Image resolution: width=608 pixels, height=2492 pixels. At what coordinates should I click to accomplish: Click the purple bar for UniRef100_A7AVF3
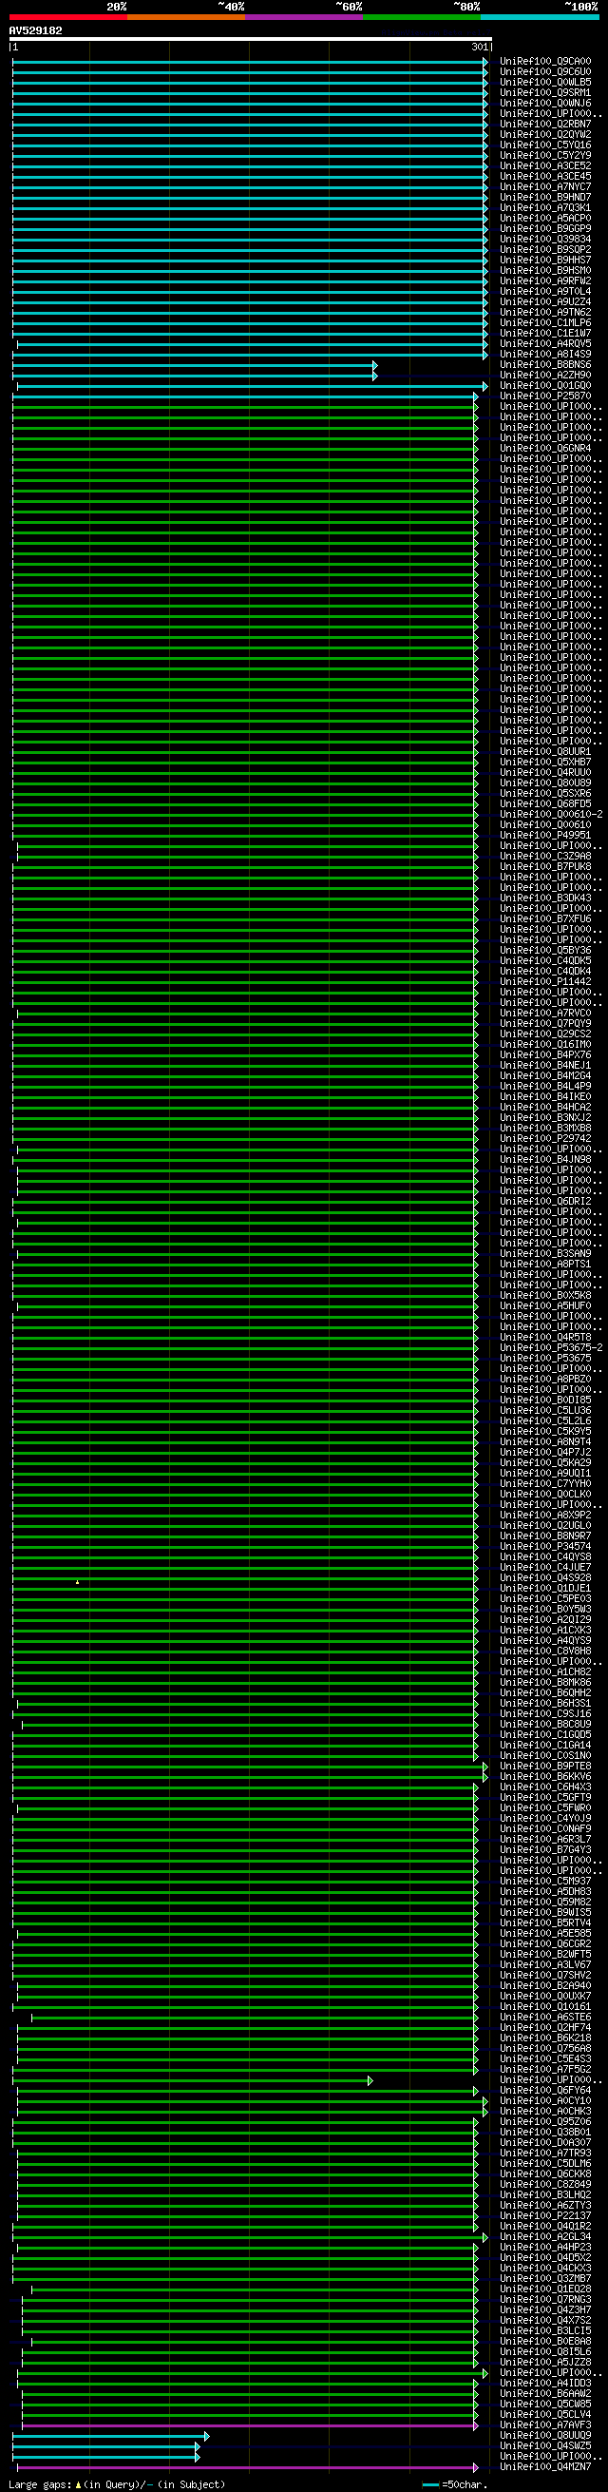(x=250, y=2425)
